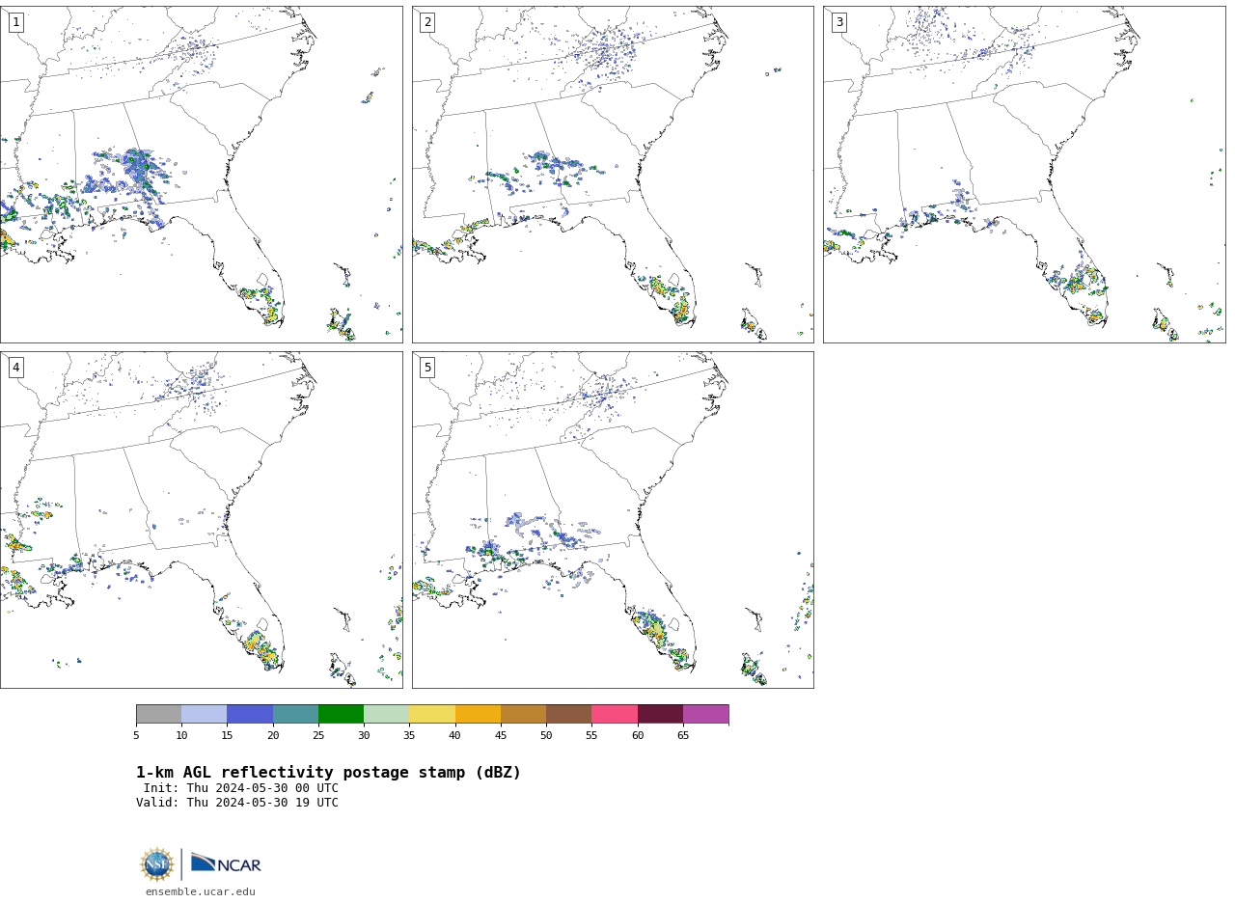Open ensemble member 2 reflectivity map
The image size is (1235, 903).
(613, 175)
